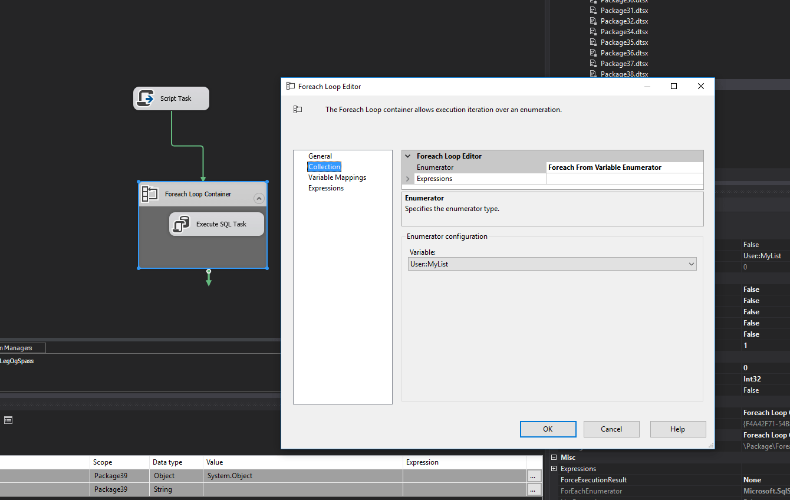Click the Package34.dtsx file icon
Screen dimensions: 790x500
pos(594,32)
